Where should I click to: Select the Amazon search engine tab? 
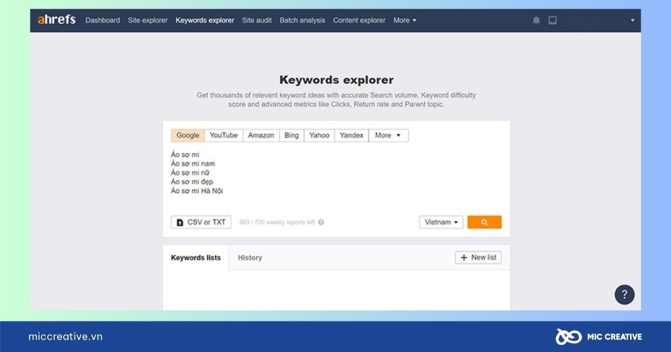261,135
